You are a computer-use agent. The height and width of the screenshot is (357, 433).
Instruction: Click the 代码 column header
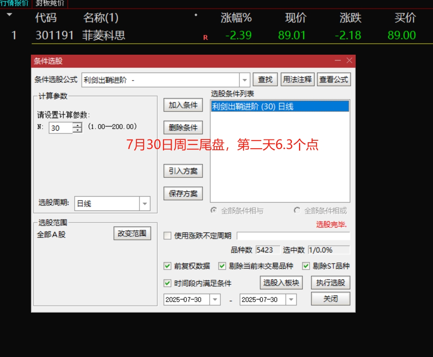(x=46, y=18)
